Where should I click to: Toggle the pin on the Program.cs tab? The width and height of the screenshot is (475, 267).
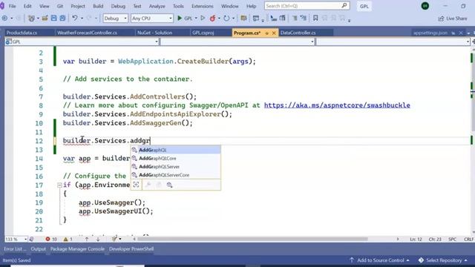(267, 33)
